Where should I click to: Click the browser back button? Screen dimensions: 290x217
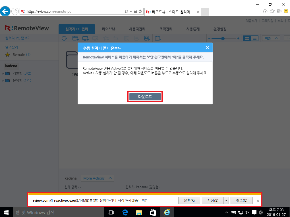pos(5,11)
